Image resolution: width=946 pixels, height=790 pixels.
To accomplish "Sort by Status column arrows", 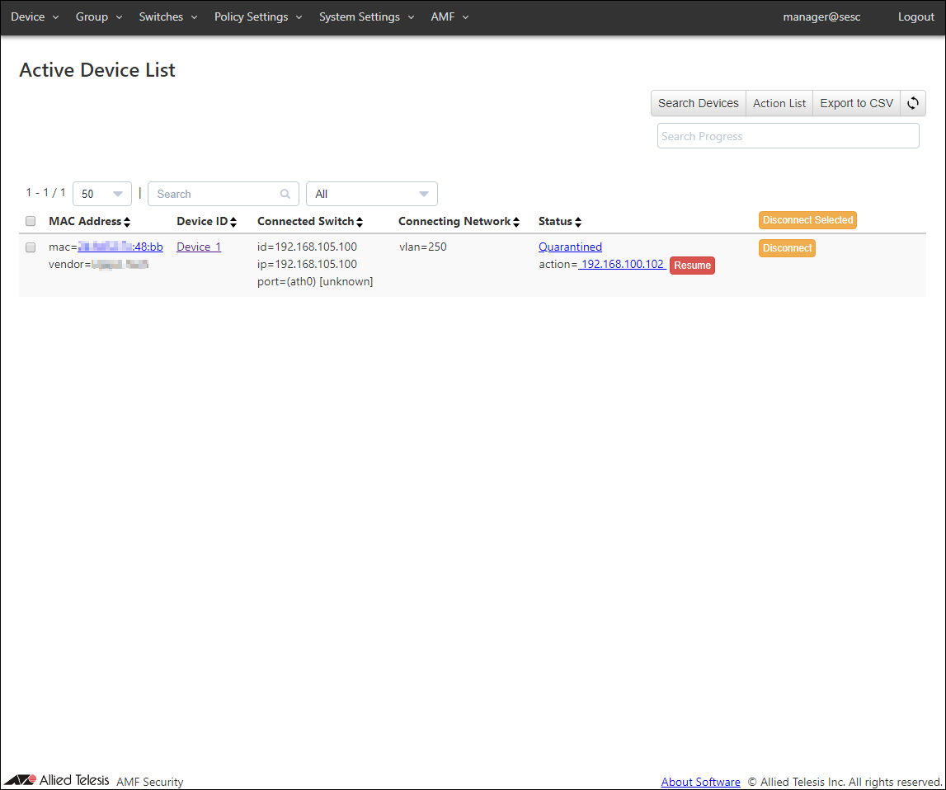I will (578, 222).
